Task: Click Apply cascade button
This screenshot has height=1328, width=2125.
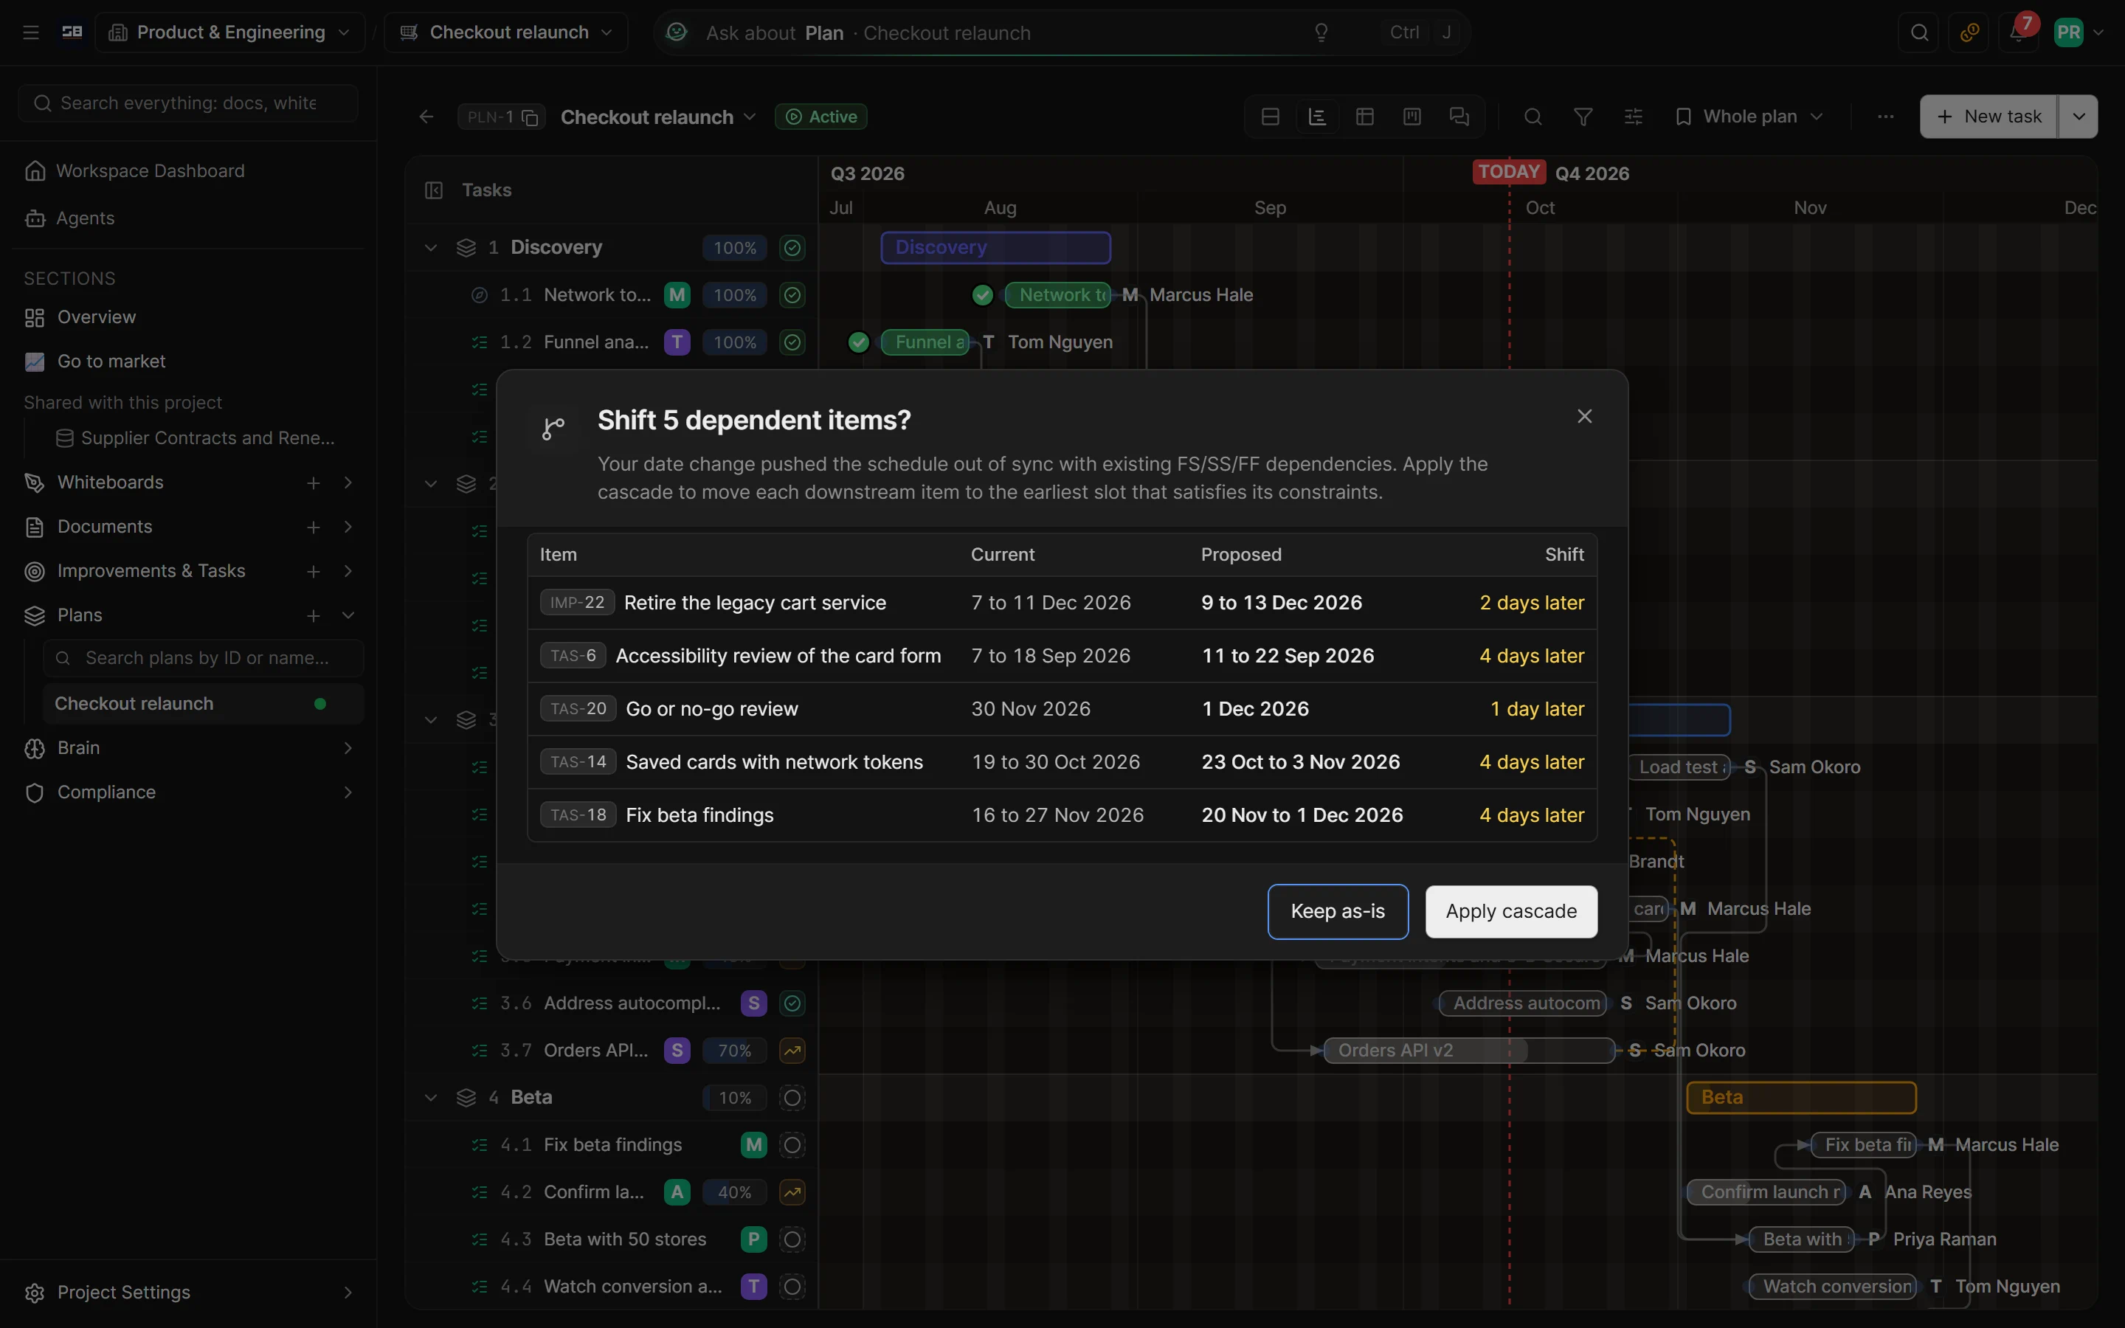Action: [x=1511, y=912]
